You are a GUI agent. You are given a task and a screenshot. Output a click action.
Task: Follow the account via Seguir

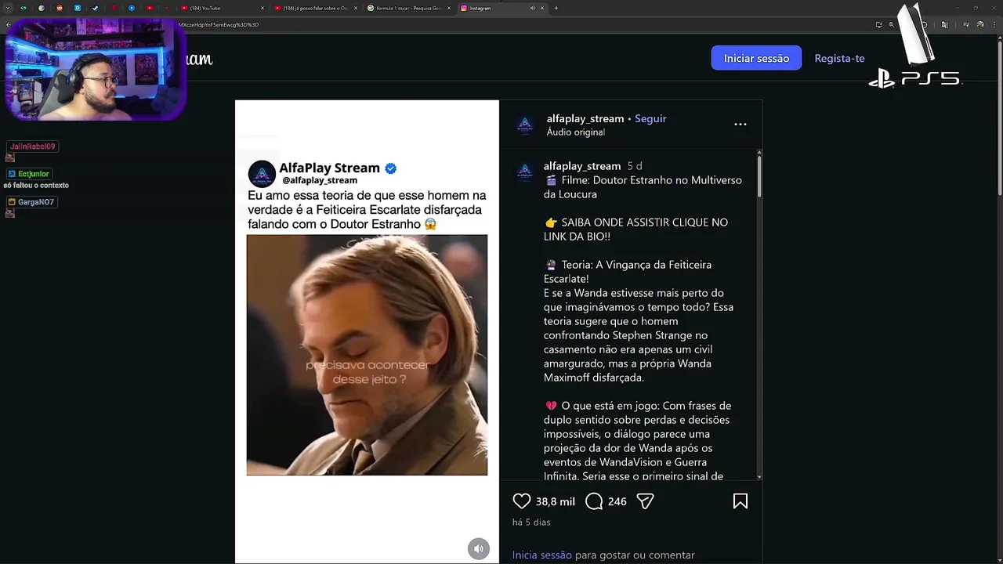[650, 118]
